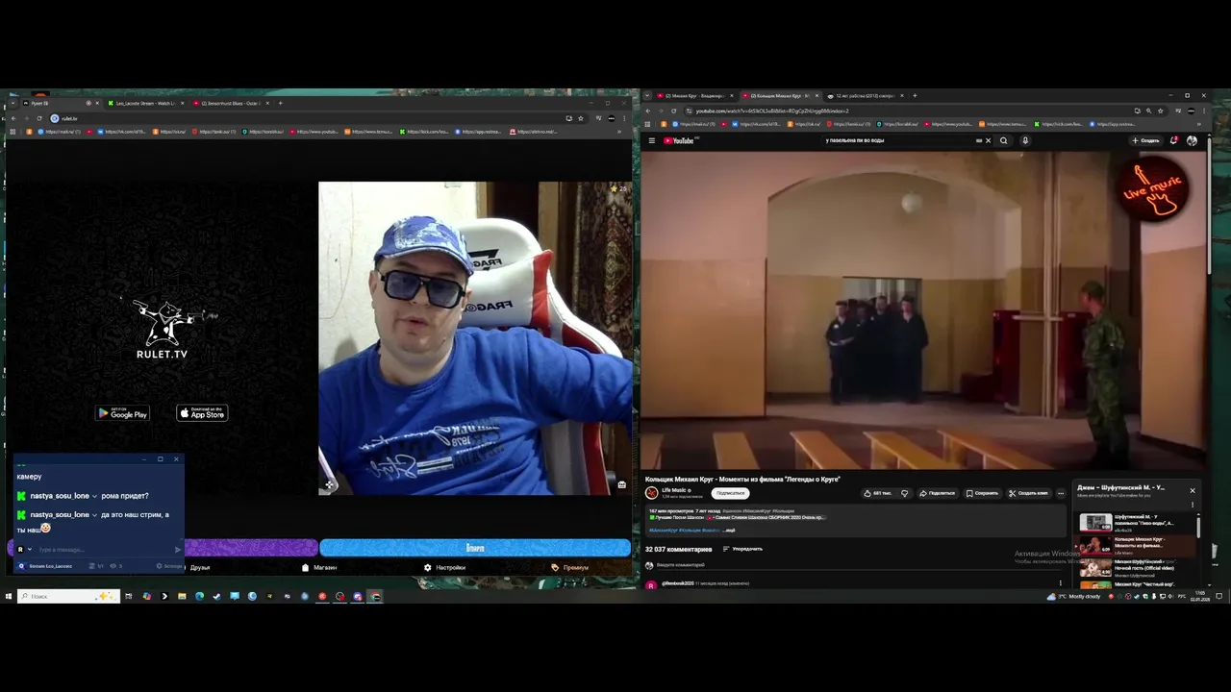1231x692 pixels.
Task: Click the move icon at the webcam bottom-left
Action: tap(329, 484)
